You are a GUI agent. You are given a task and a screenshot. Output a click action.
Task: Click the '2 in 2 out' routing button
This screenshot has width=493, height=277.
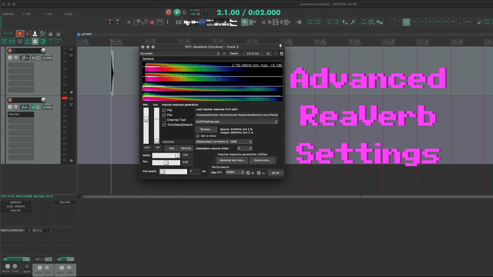[x=253, y=53]
